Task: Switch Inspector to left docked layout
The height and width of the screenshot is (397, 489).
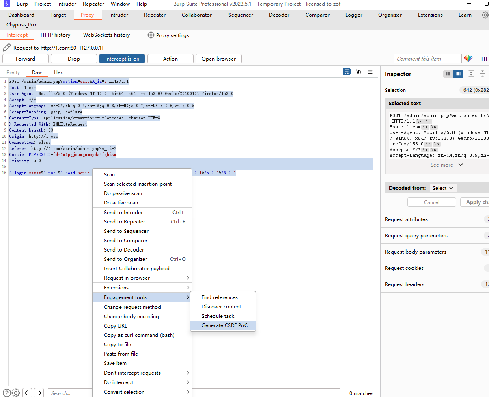Action: [x=448, y=74]
